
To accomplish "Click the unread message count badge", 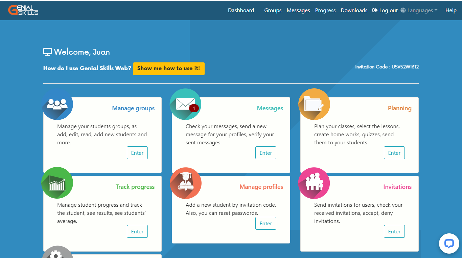I will click(194, 108).
